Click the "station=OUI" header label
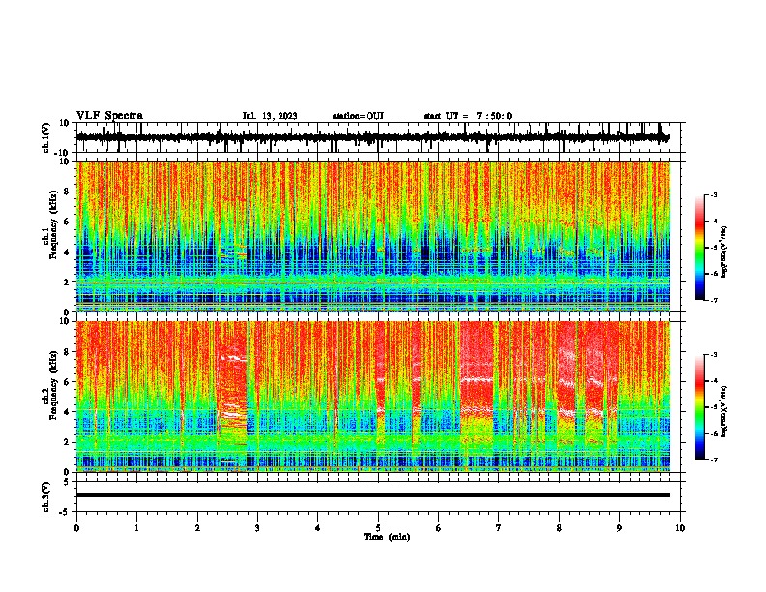This screenshot has height=592, width=766. (358, 116)
